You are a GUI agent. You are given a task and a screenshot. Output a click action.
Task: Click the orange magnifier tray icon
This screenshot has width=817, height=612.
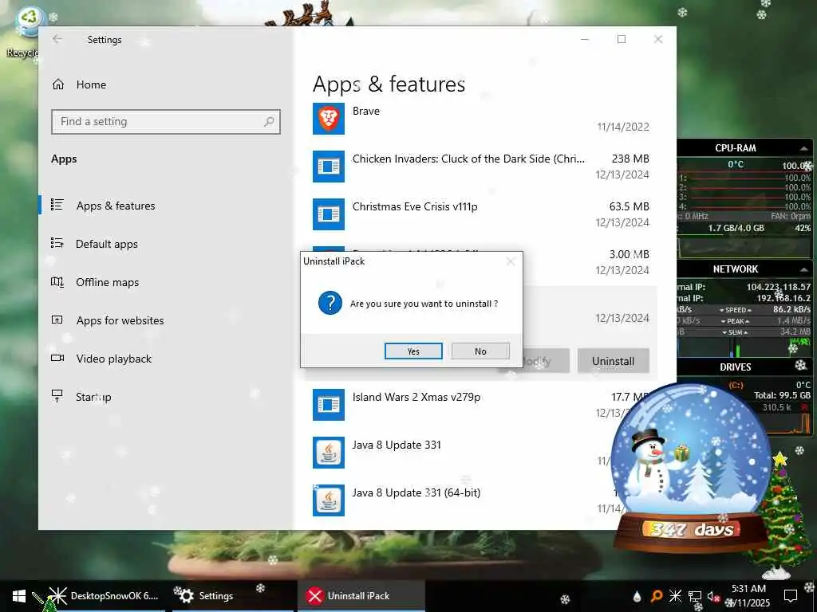click(657, 596)
